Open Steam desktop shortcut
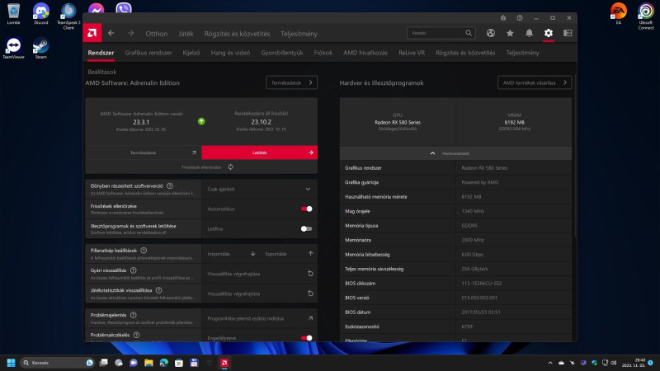 pos(40,48)
